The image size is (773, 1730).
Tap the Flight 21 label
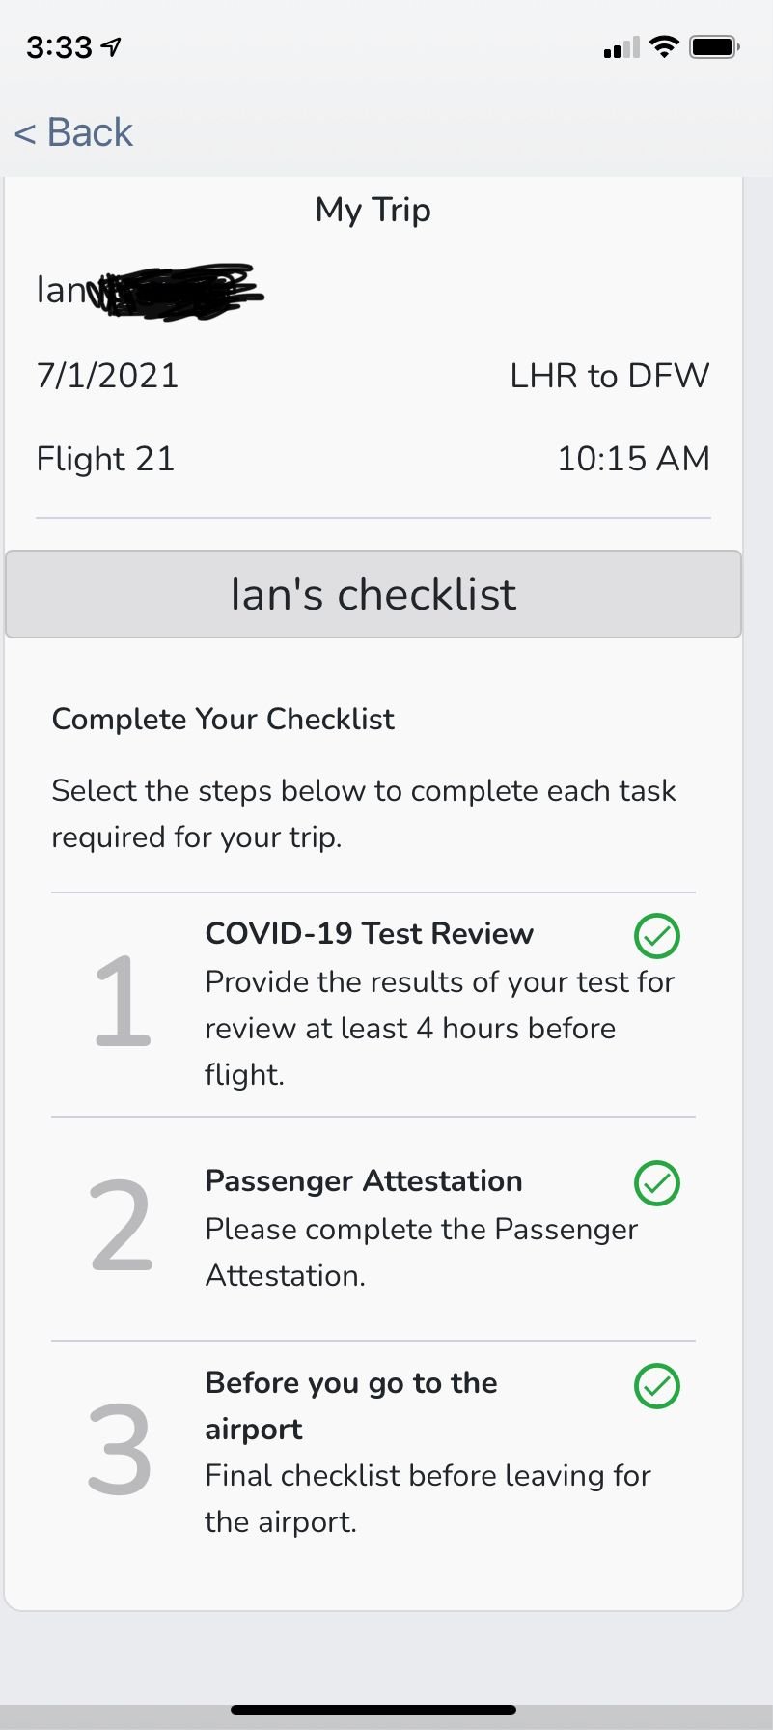click(105, 459)
